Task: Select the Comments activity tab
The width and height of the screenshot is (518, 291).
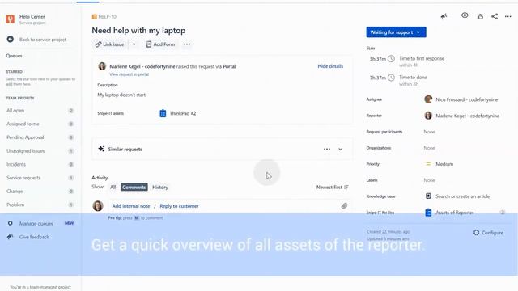Action: (x=134, y=187)
